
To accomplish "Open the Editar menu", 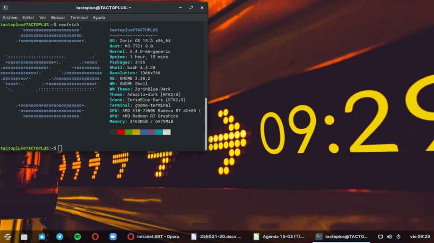I will point(28,18).
